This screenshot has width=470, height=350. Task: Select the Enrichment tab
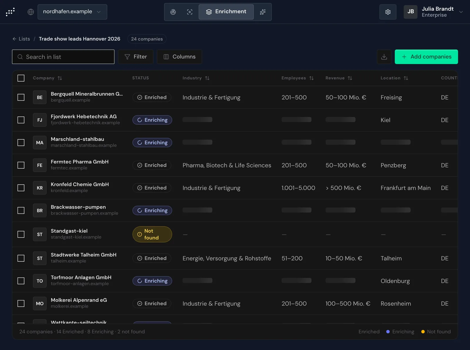(226, 12)
